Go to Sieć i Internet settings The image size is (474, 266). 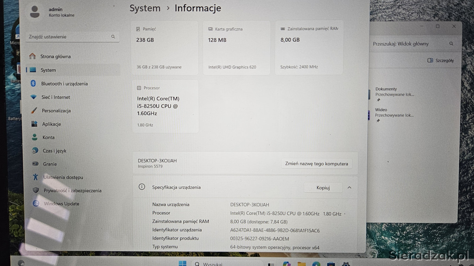tap(73, 97)
